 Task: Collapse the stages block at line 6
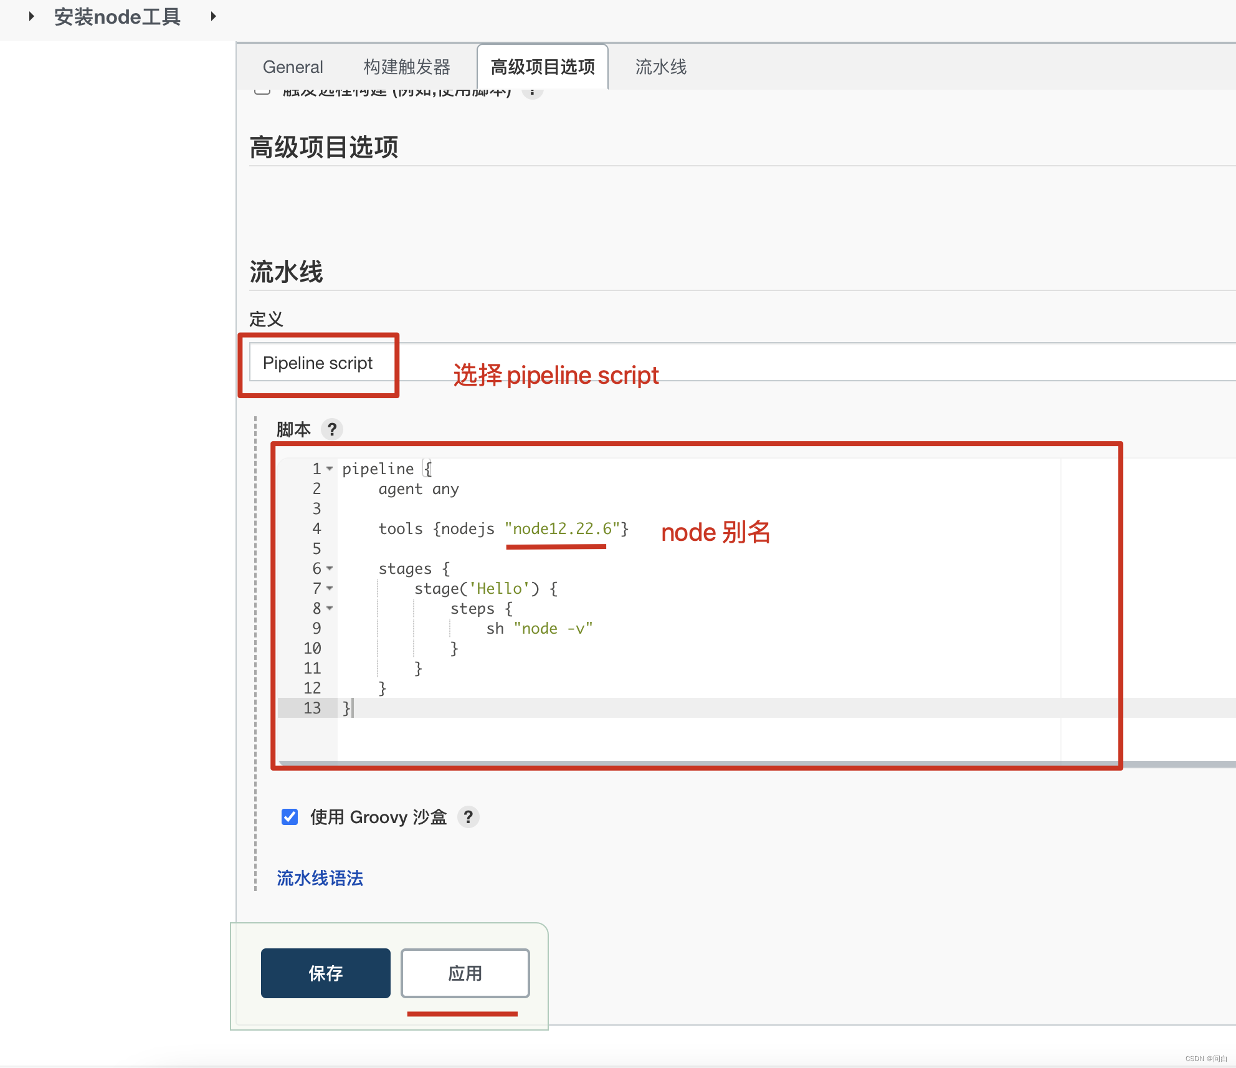tap(329, 569)
